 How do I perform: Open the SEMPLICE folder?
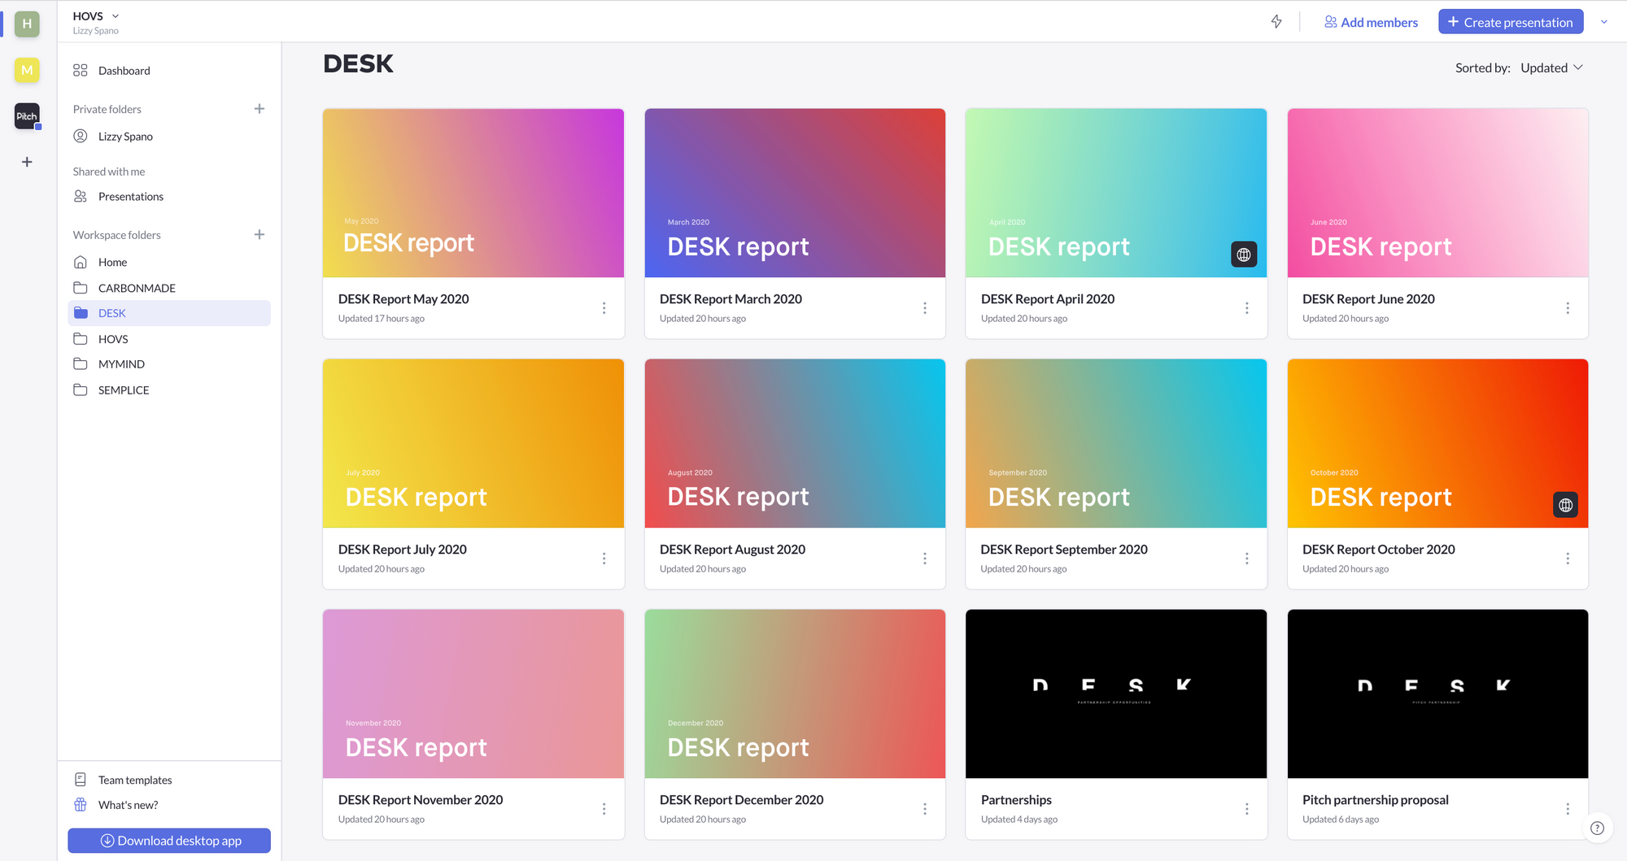tap(169, 390)
